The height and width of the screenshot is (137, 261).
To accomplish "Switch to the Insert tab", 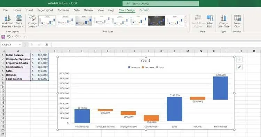I will point(29,10).
